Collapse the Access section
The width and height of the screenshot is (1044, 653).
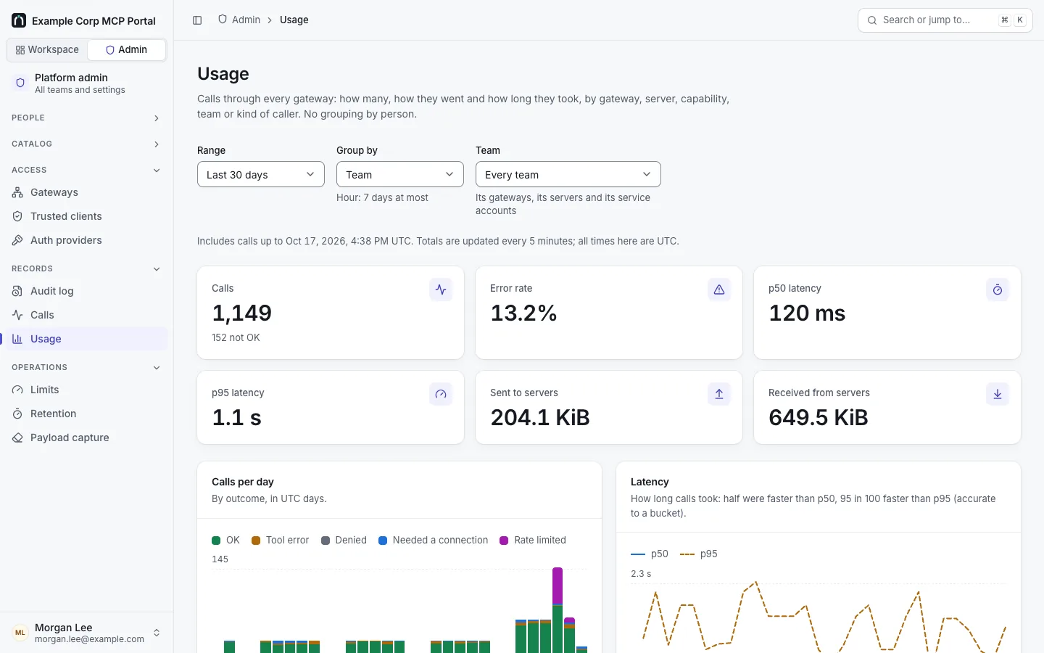click(87, 170)
